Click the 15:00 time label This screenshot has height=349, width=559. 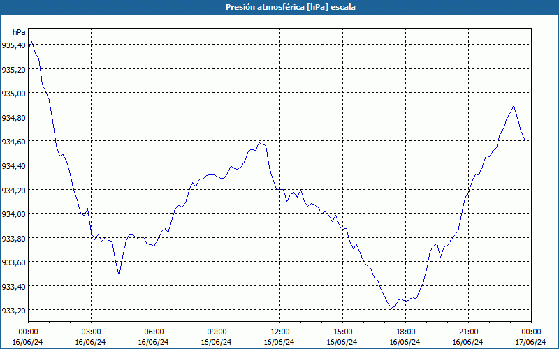coord(342,332)
